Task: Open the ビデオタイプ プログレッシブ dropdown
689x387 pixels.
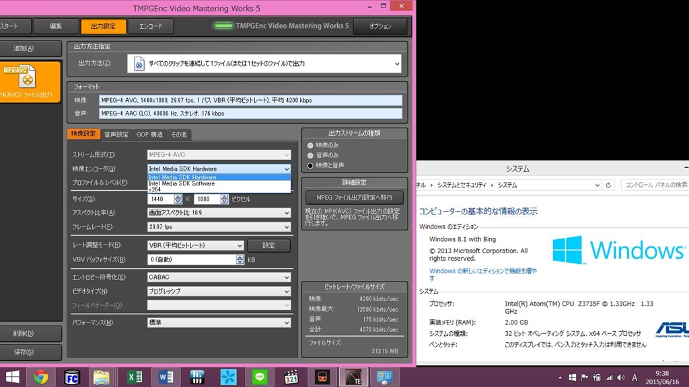Action: [219, 292]
